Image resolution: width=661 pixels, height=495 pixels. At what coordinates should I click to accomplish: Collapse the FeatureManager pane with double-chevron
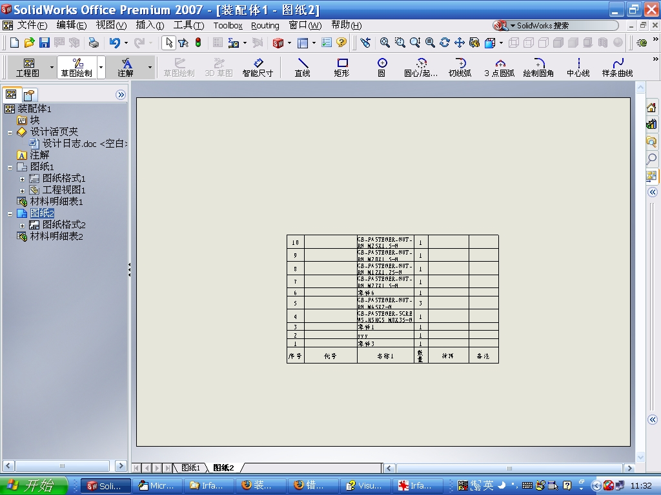(x=121, y=95)
